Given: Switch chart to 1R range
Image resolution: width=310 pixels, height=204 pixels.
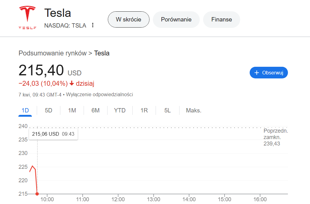Looking at the screenshot, I should [x=144, y=110].
